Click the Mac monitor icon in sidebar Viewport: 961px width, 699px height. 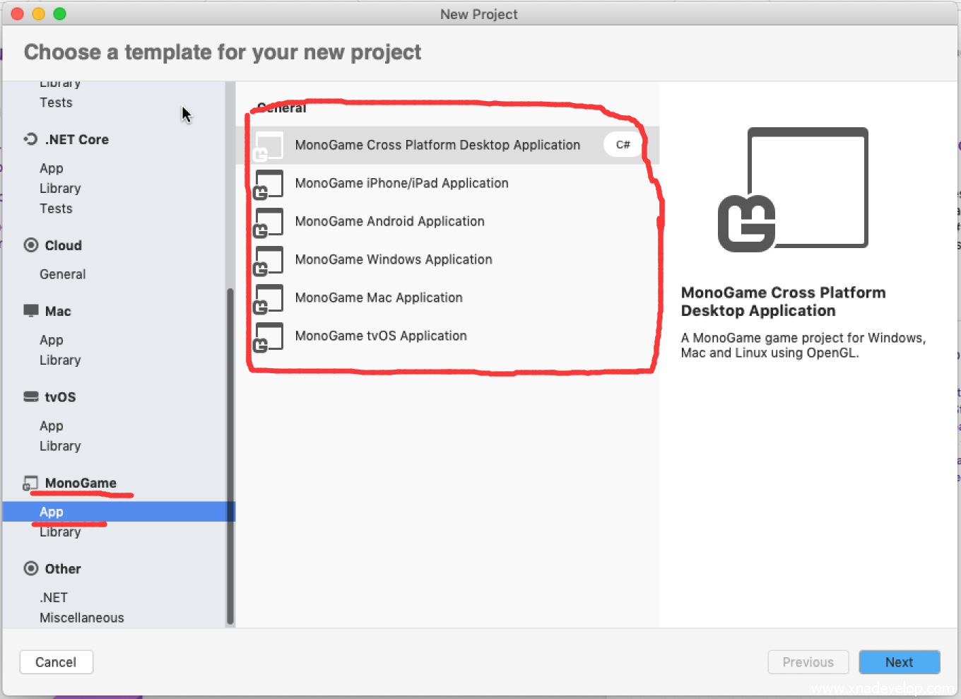pyautogui.click(x=31, y=311)
